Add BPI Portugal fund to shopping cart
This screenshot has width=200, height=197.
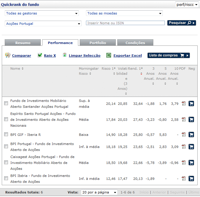point(191,146)
